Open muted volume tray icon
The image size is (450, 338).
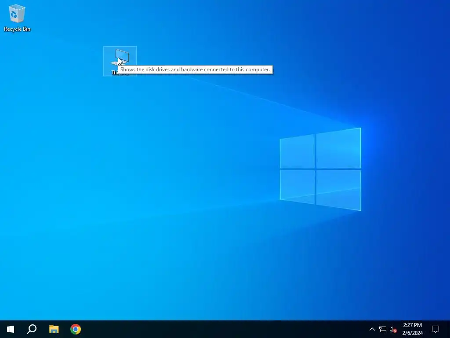click(393, 329)
